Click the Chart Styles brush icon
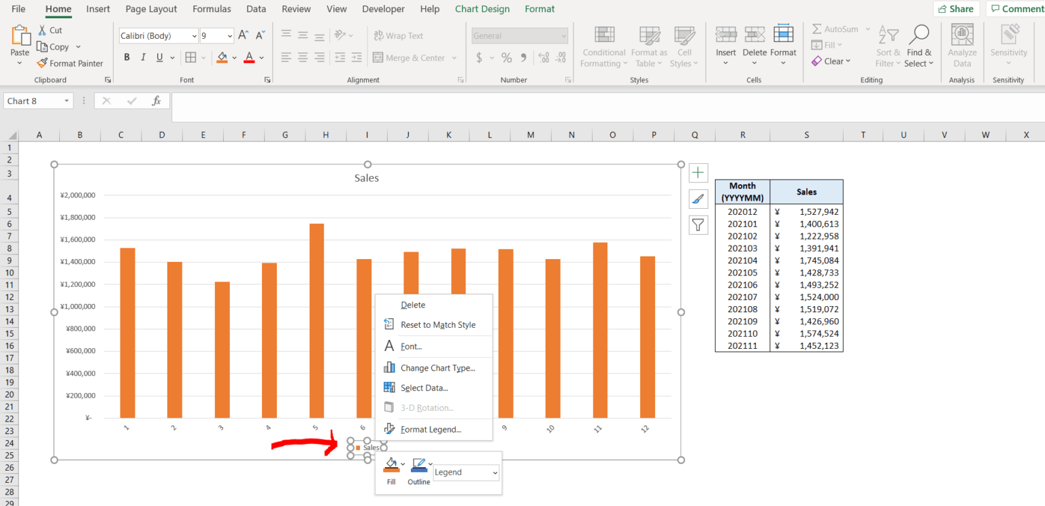 click(698, 199)
